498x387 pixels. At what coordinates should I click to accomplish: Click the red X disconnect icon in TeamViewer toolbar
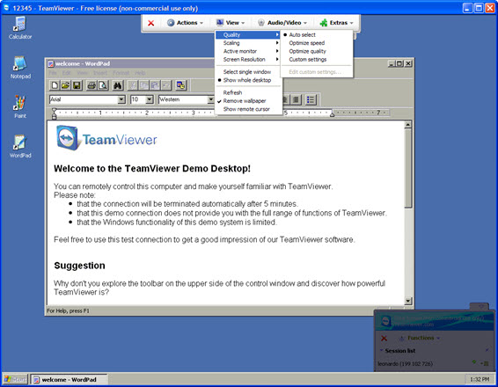[150, 23]
